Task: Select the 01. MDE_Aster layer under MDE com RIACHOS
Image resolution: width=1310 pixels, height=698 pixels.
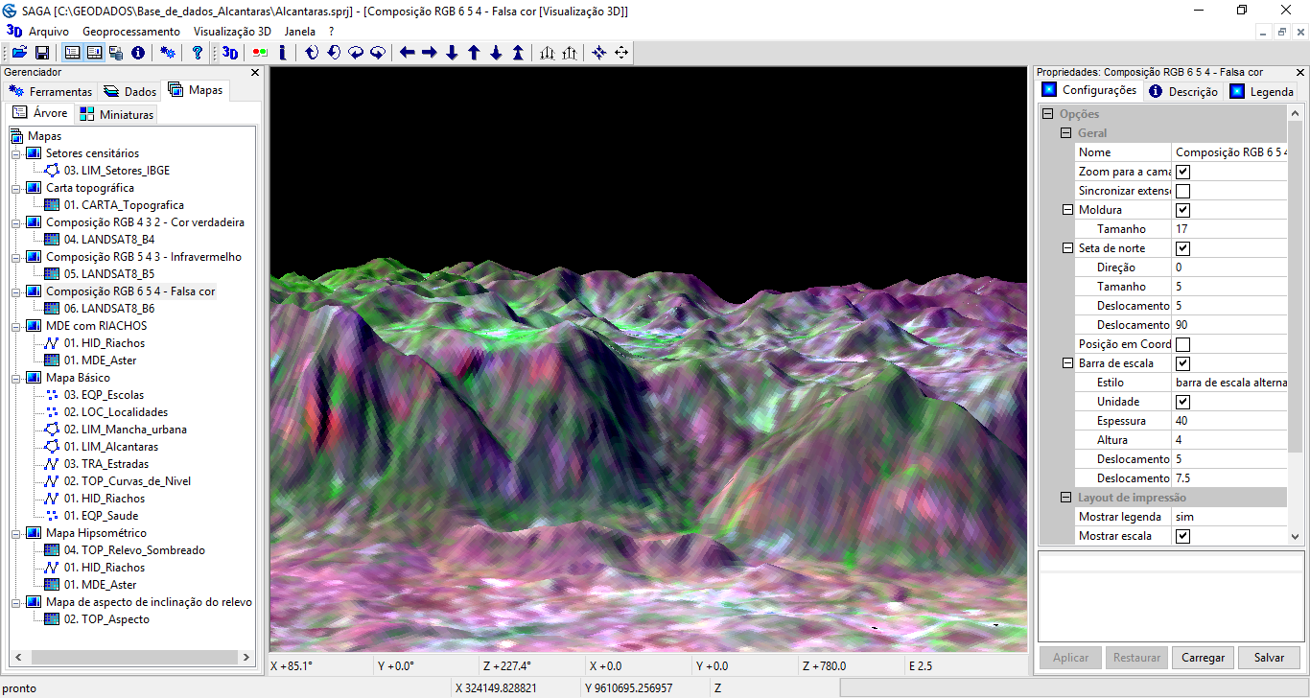Action: coord(100,361)
